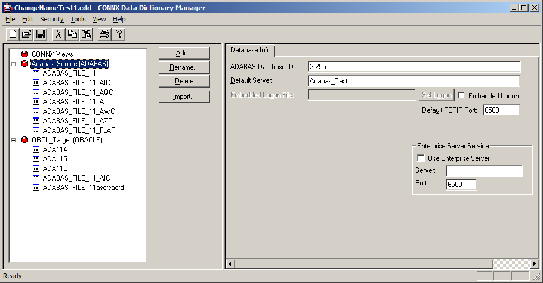543x283 pixels.
Task: Select the Database Info tab
Action: (x=251, y=50)
